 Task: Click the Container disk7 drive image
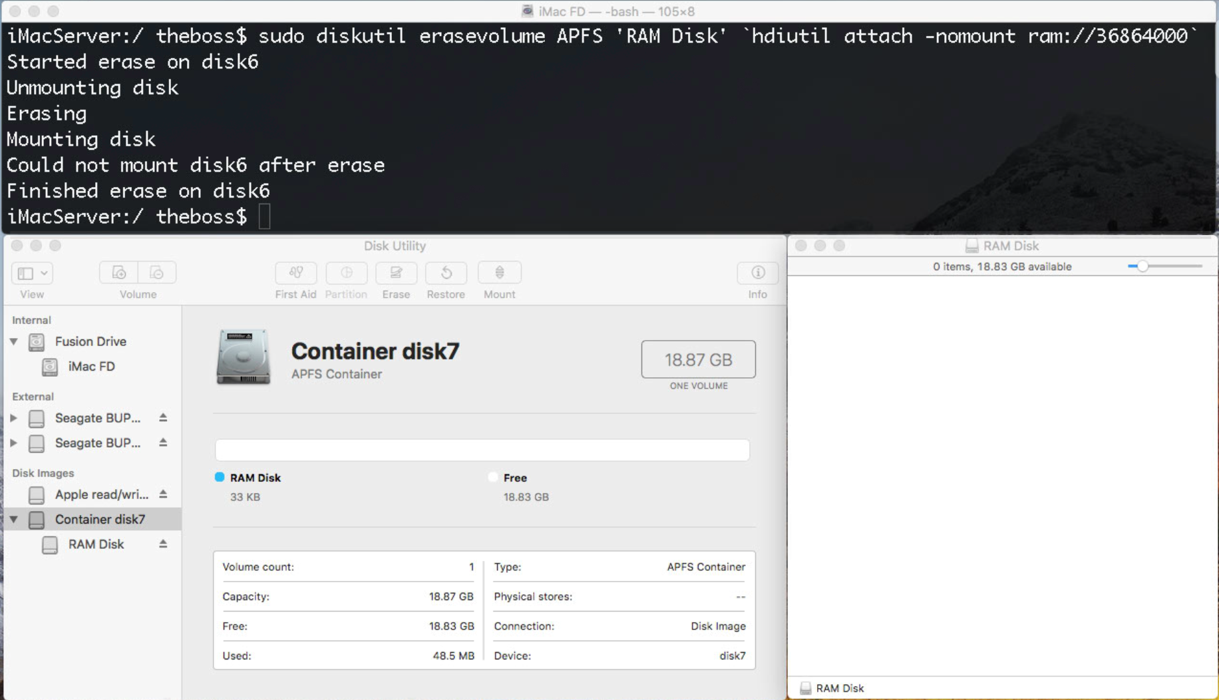coord(243,357)
